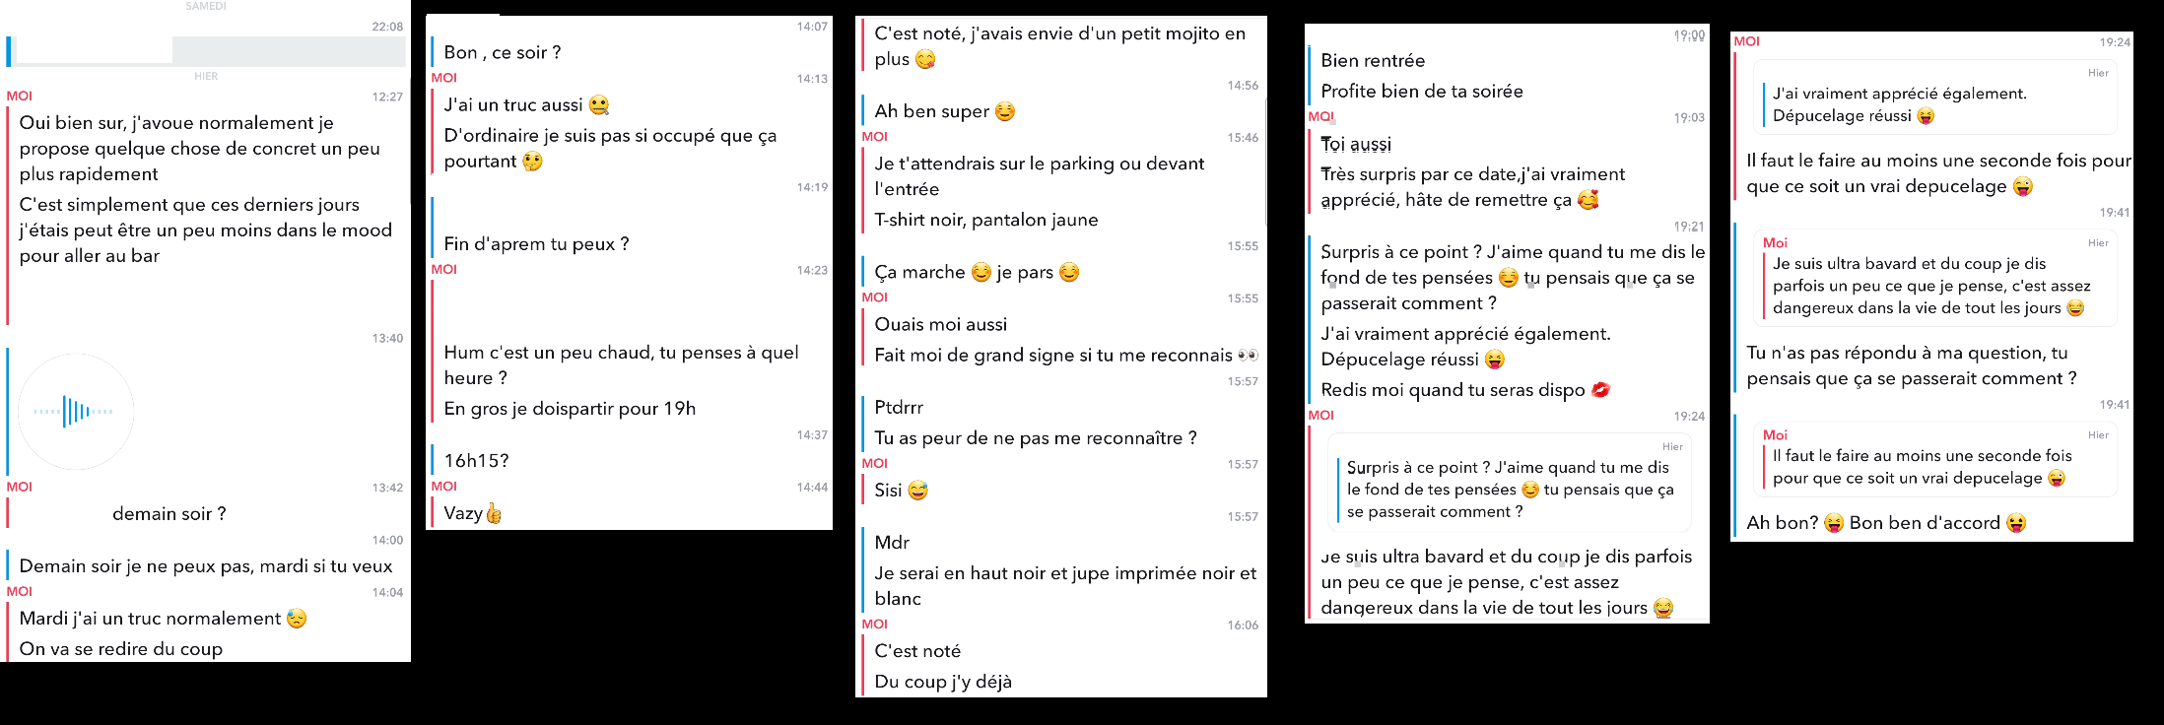Viewport: 2164px width, 725px height.
Task: Click the heart-face emoji after remettre ça
Action: pyautogui.click(x=1588, y=200)
